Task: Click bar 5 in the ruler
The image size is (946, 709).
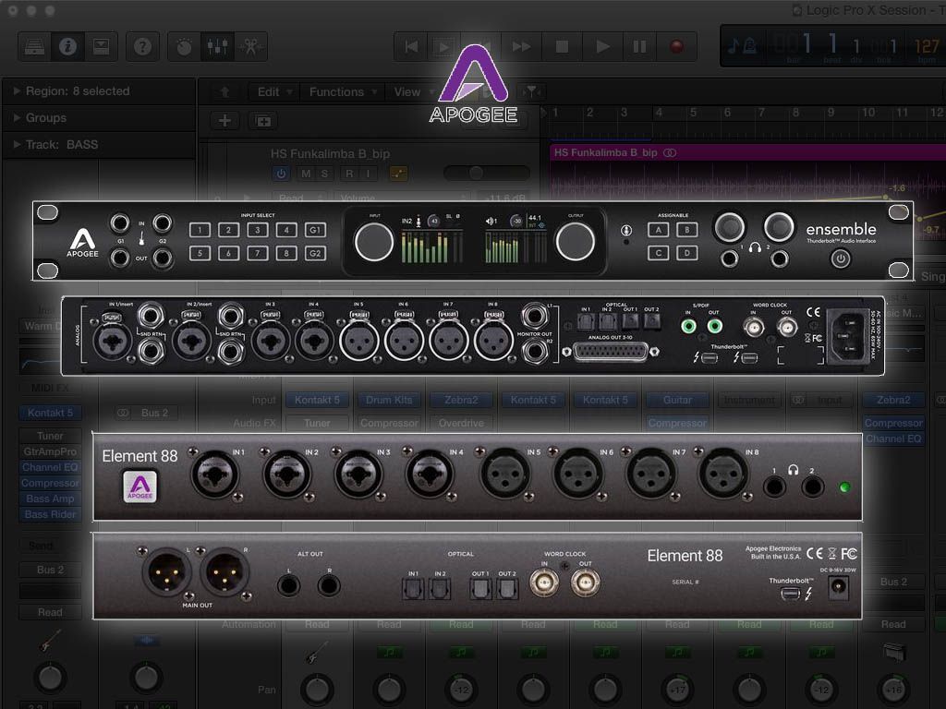Action: tap(694, 113)
